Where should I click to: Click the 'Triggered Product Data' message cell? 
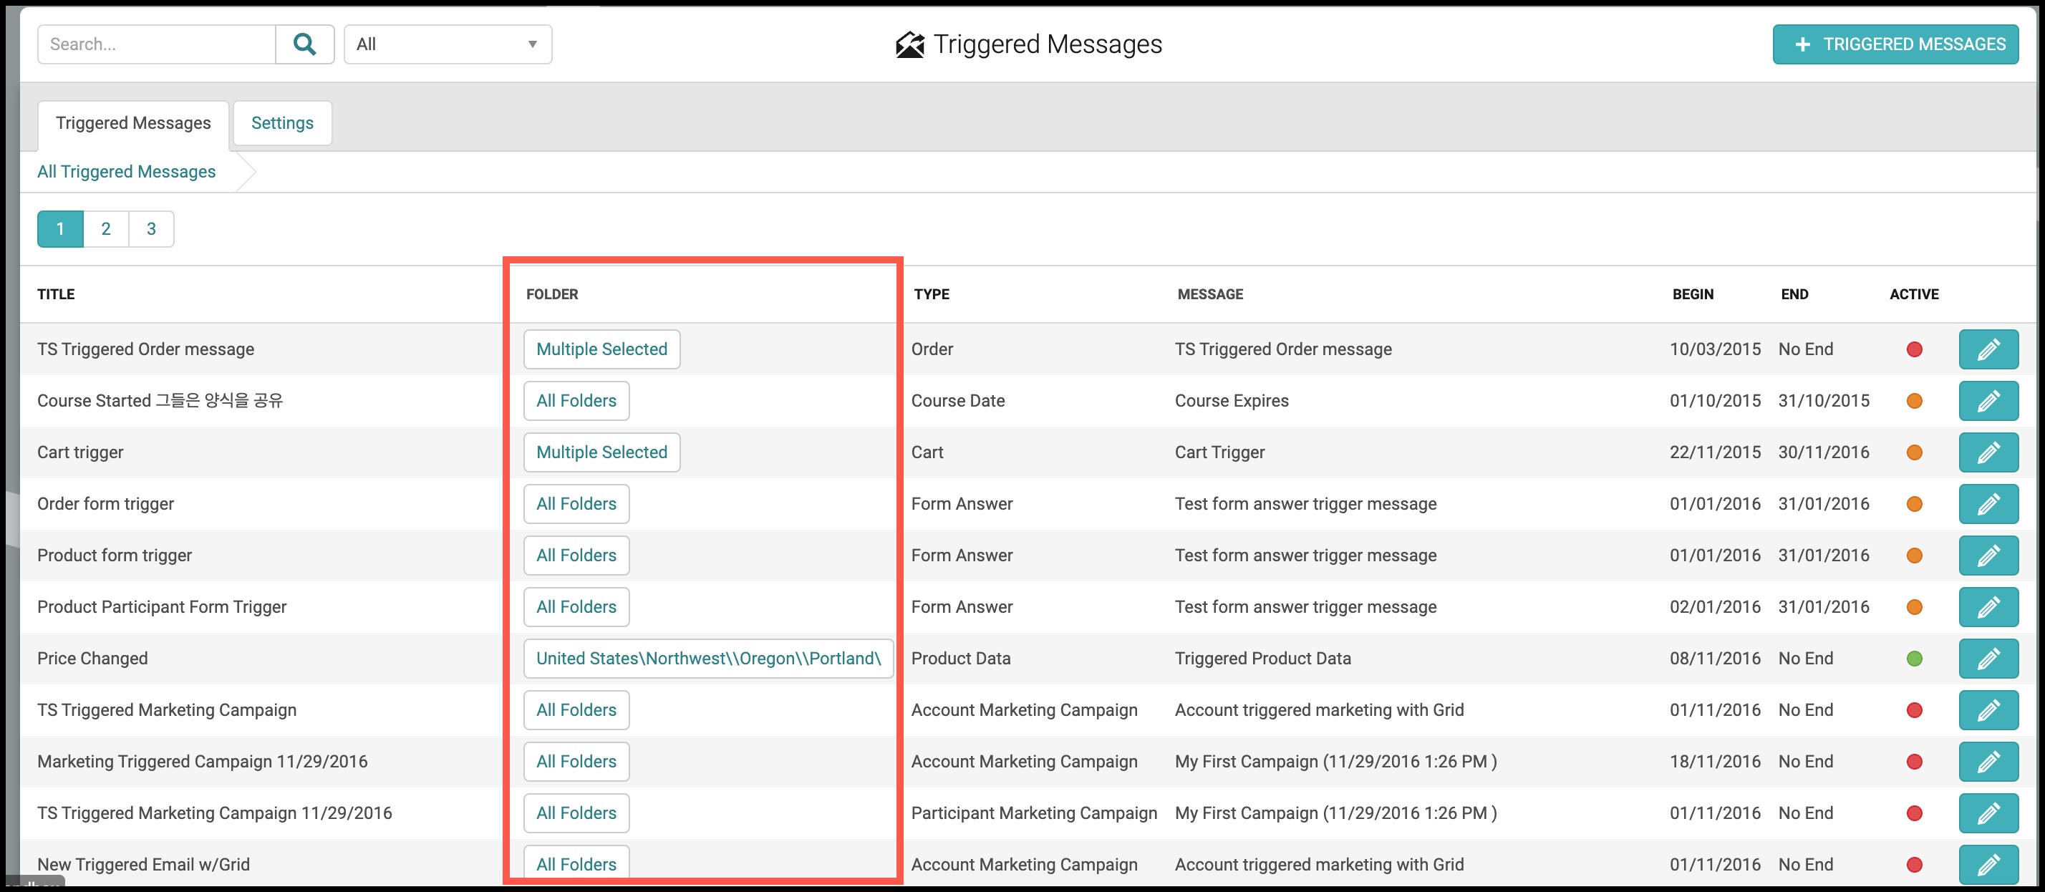click(1262, 659)
